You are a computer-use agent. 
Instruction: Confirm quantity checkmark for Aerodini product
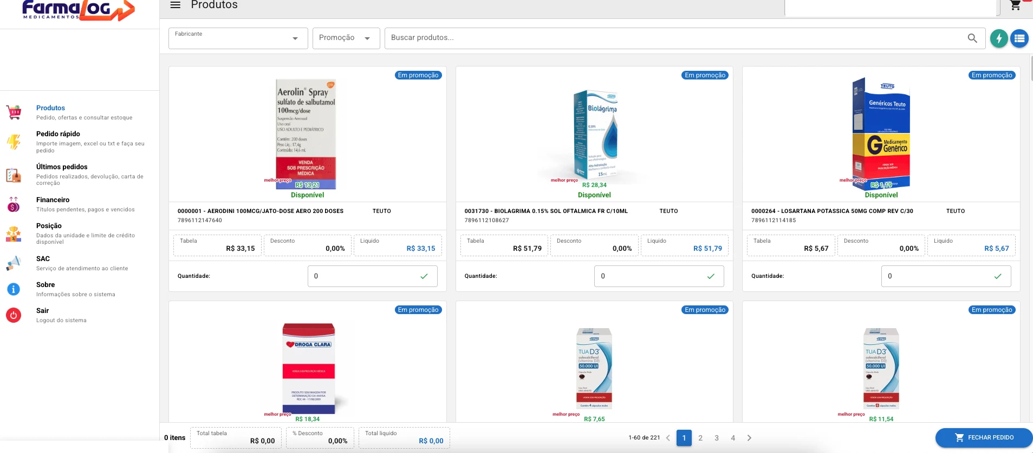424,276
